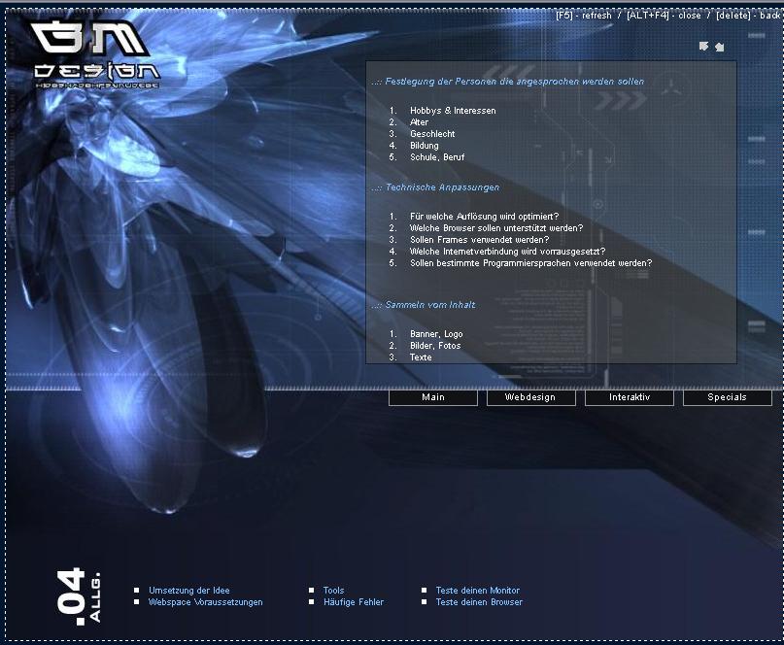
Task: Click the GM Design logo
Action: (x=95, y=54)
